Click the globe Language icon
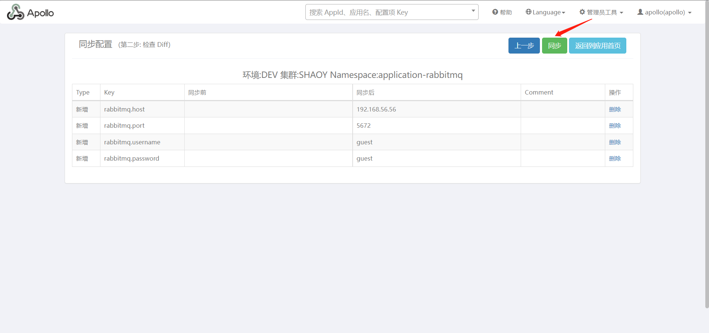 tap(528, 12)
